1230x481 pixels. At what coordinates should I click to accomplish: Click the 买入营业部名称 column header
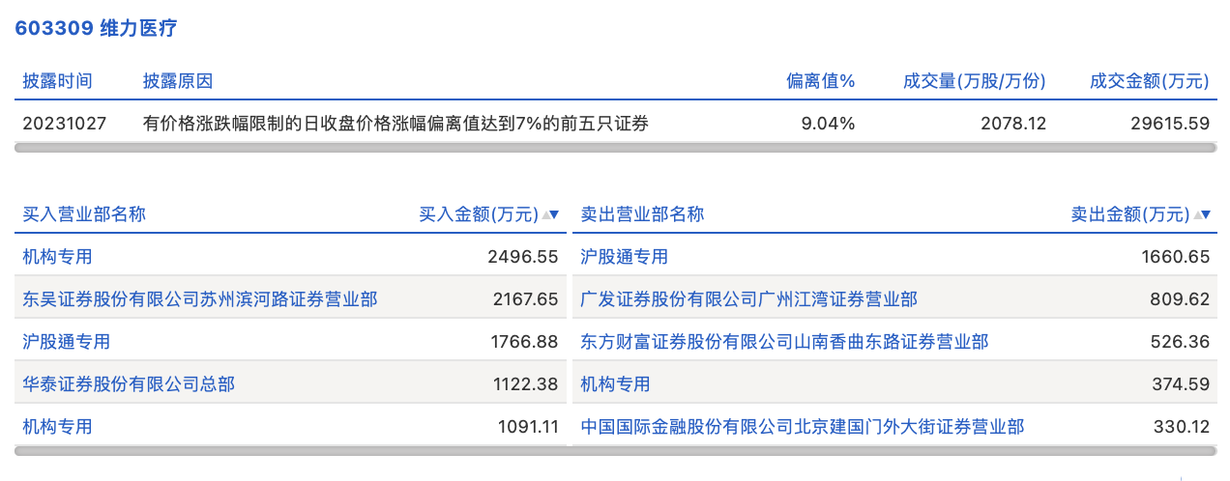[x=84, y=214]
